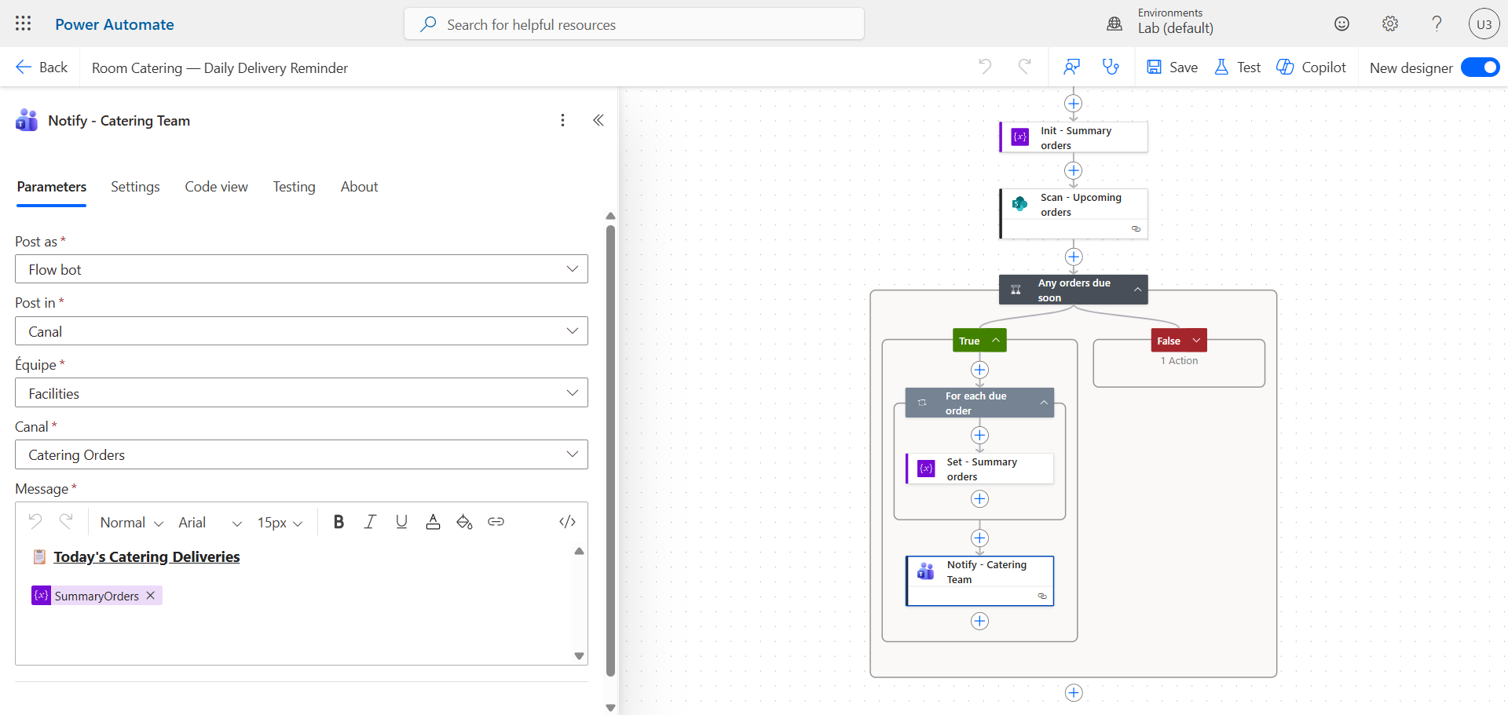Collapse the Any orders due soon condition
The image size is (1508, 715).
pyautogui.click(x=1137, y=290)
